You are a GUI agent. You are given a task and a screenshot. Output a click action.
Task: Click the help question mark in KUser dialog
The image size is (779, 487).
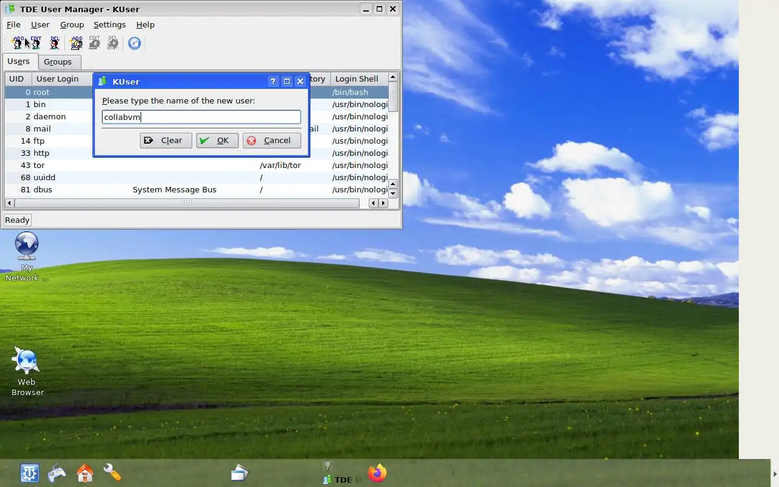[273, 81]
